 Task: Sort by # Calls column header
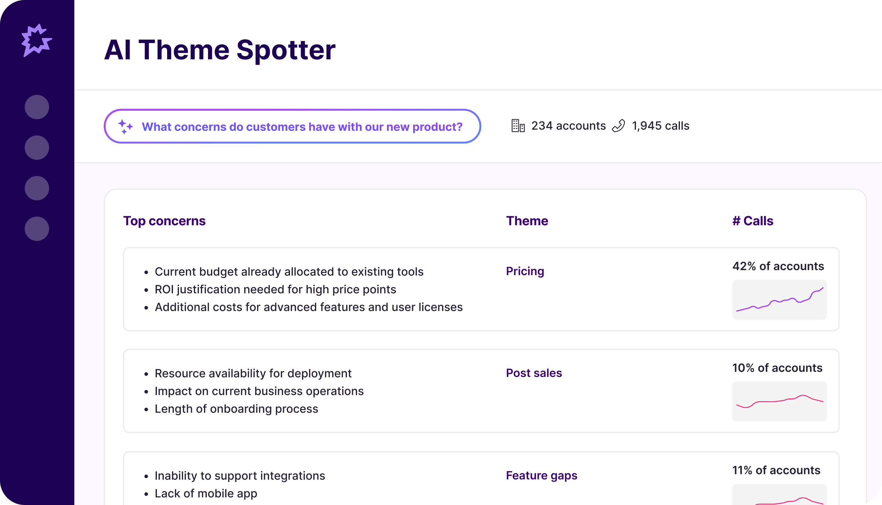[753, 221]
